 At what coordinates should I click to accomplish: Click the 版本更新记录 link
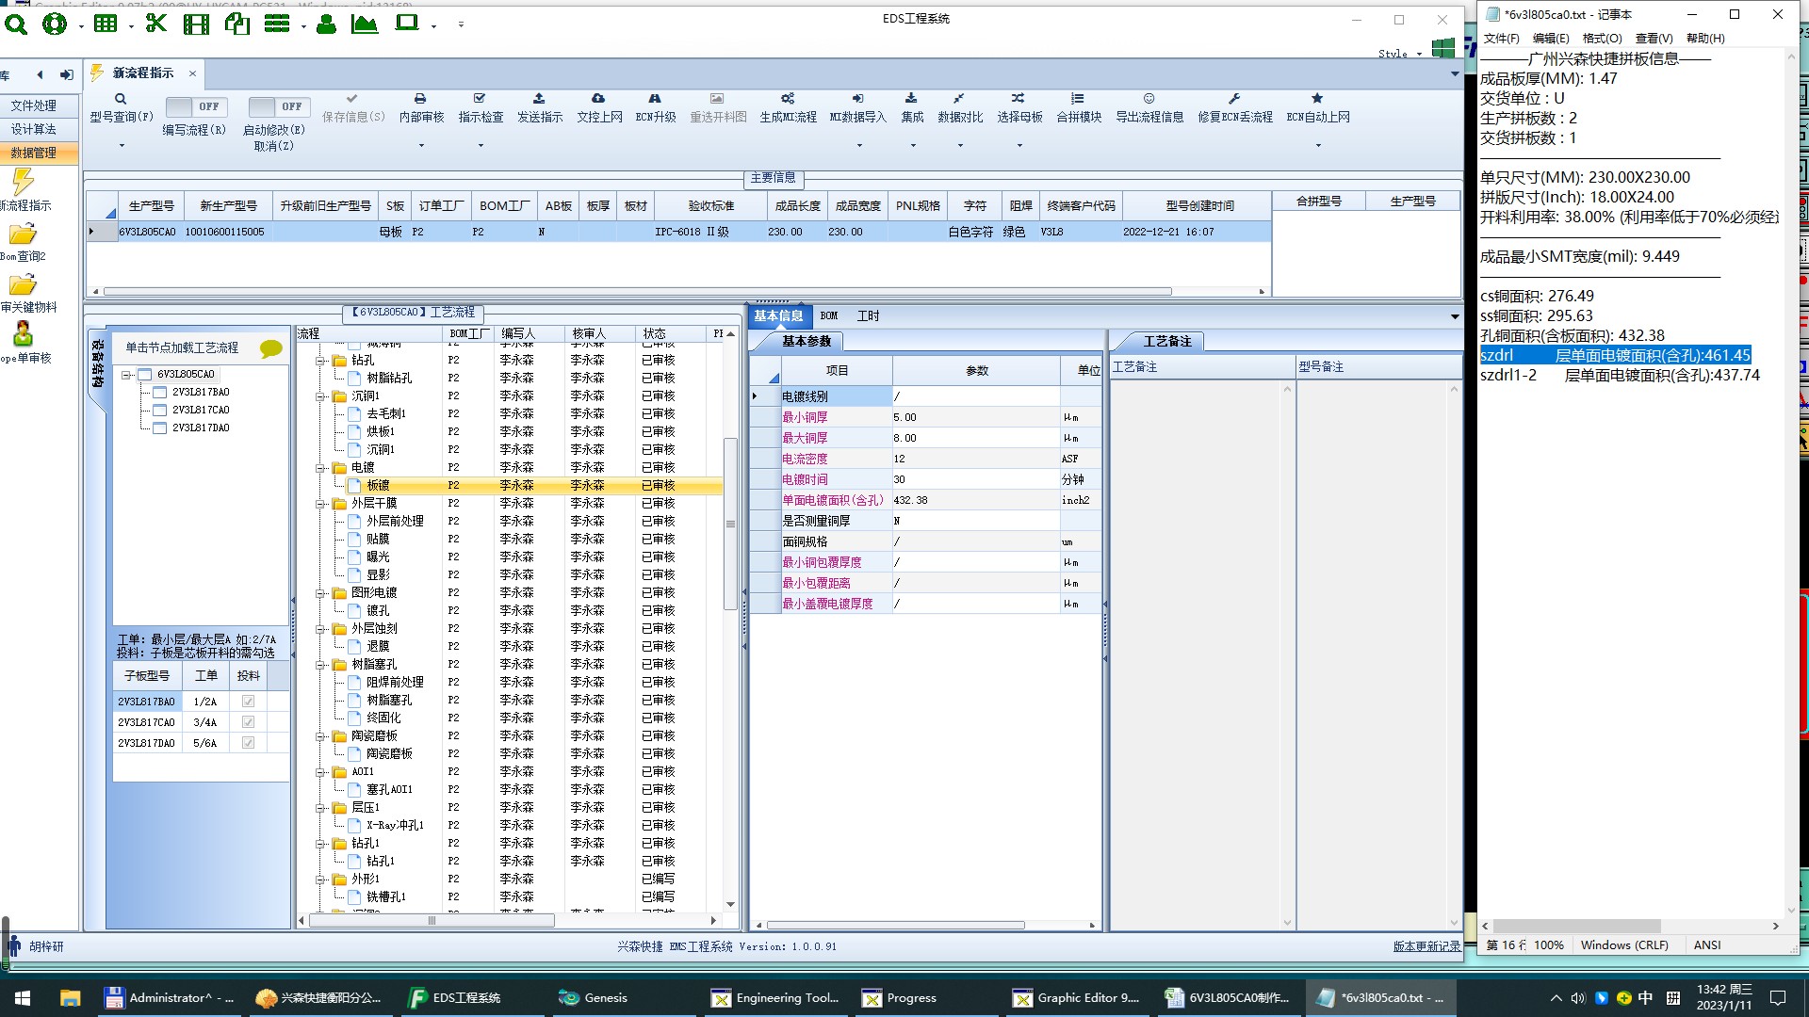tap(1426, 946)
